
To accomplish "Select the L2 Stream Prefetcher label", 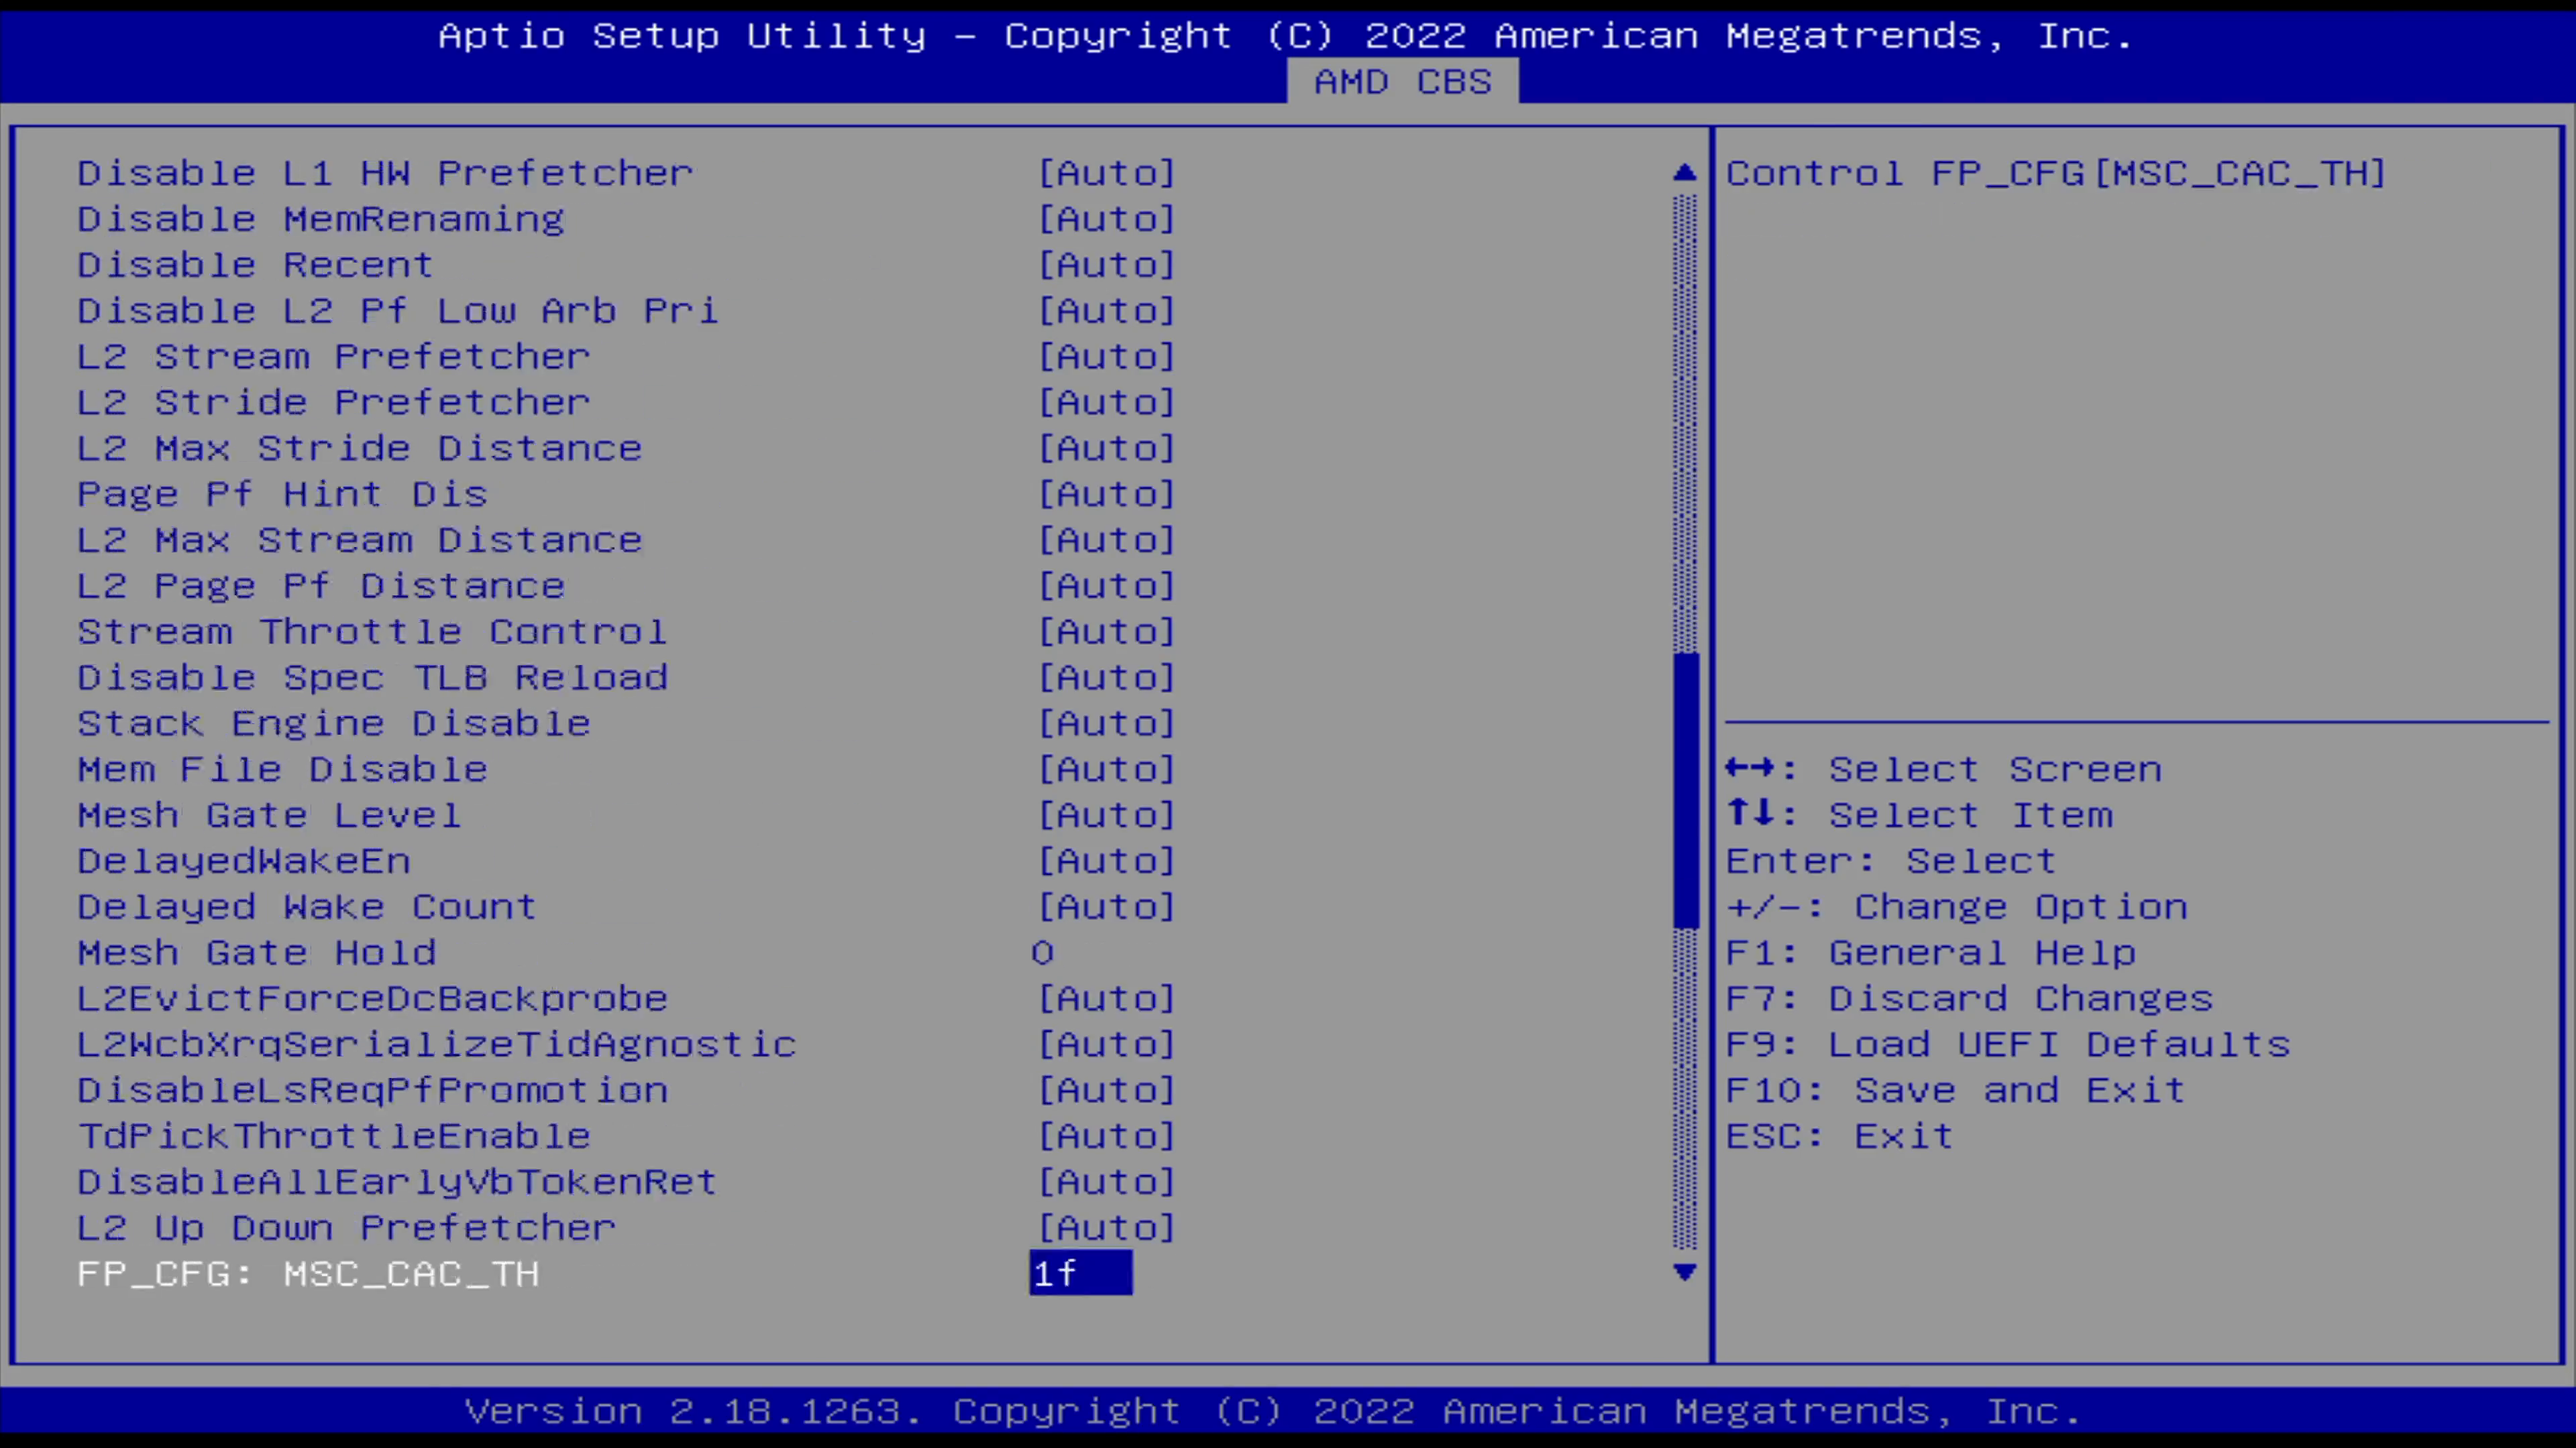I will click(x=334, y=357).
